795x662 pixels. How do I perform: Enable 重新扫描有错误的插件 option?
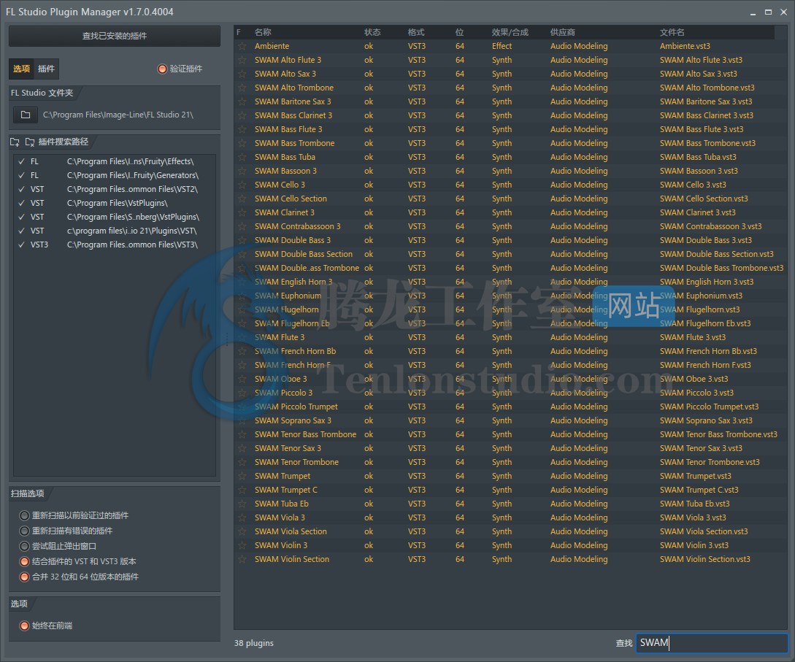[24, 531]
